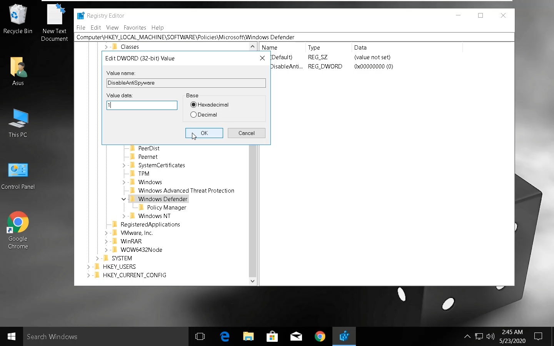The width and height of the screenshot is (554, 346).
Task: Select the PeerDist registry key
Action: point(149,148)
